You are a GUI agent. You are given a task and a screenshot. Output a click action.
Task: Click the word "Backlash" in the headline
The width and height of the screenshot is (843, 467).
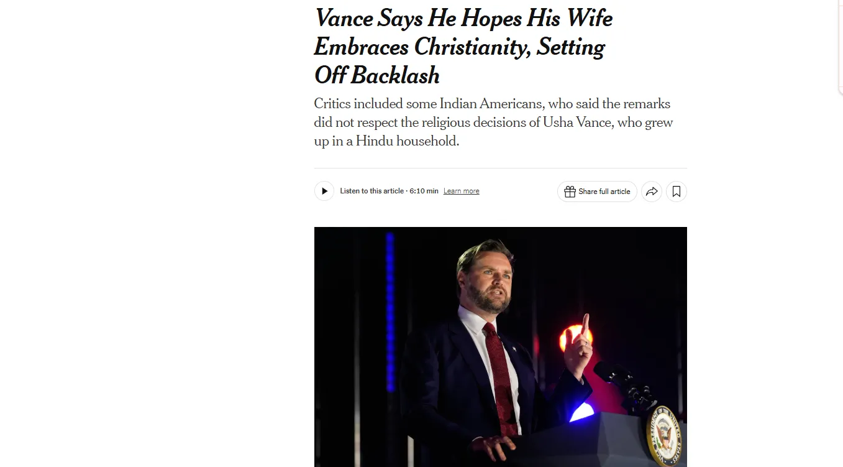pos(395,75)
